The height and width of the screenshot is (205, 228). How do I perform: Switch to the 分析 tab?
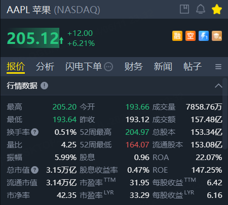click(45, 67)
